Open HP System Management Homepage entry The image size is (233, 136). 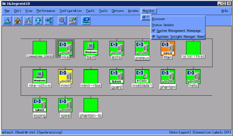[x=178, y=31]
